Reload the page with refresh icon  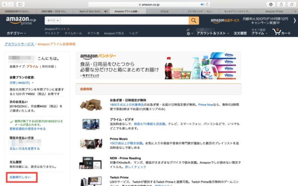pos(207,4)
